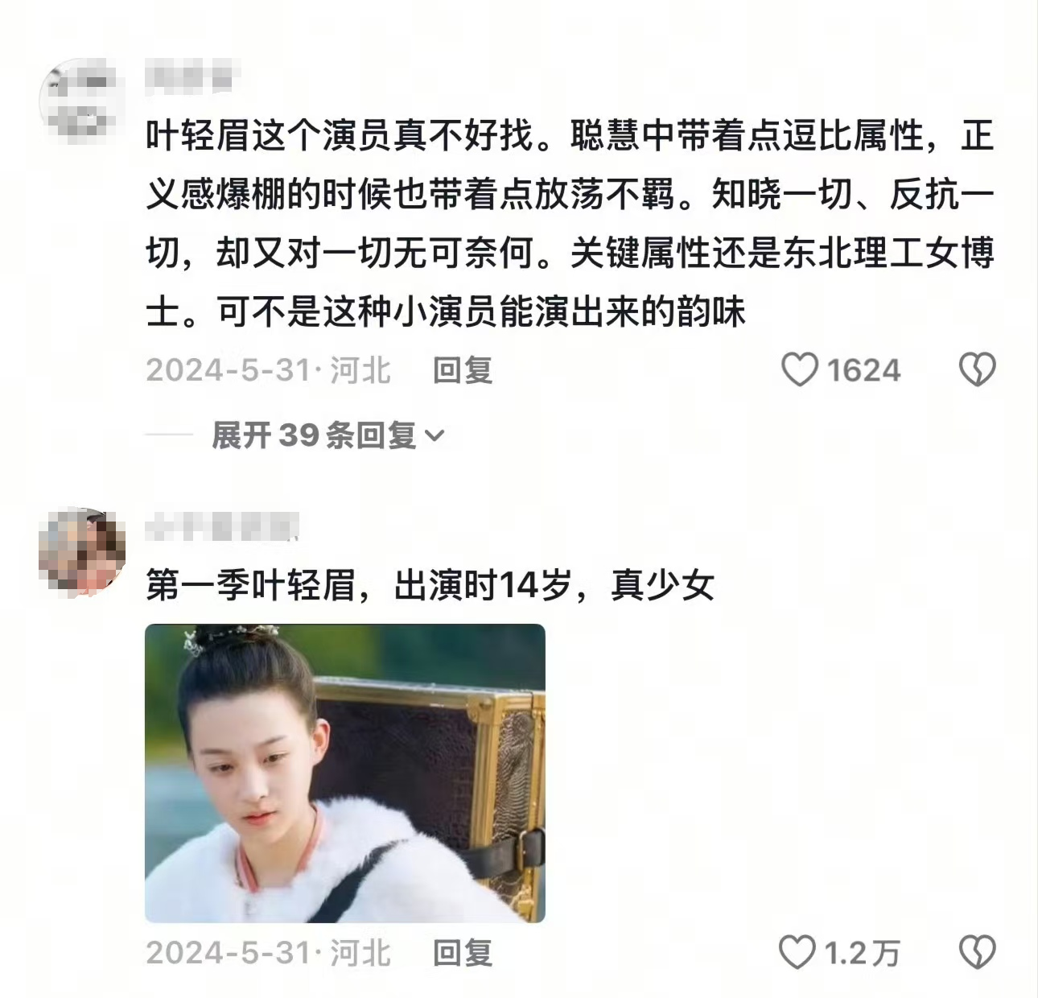Expand the 39 replies under first comment

[x=327, y=435]
